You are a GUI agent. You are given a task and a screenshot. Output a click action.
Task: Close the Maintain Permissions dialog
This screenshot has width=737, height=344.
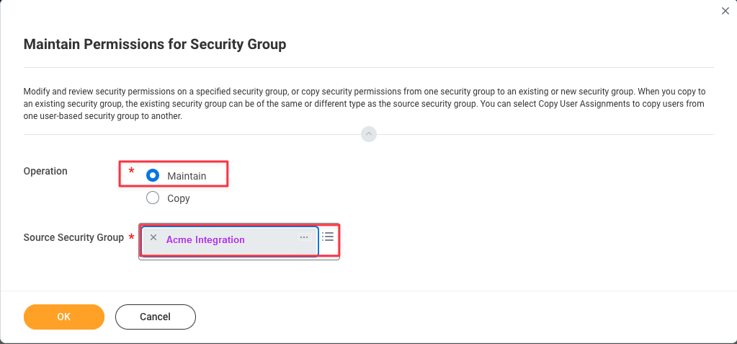coord(725,10)
